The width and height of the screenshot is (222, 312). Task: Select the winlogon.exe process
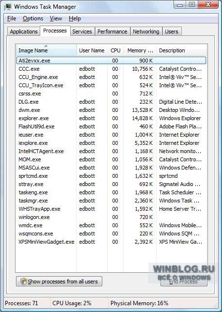[x=111, y=217]
